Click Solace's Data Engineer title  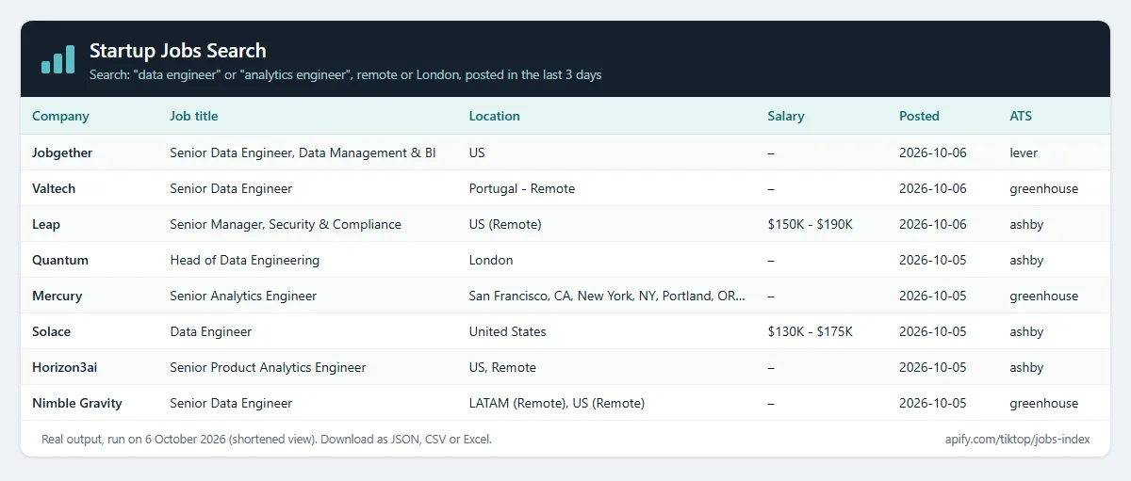point(210,331)
